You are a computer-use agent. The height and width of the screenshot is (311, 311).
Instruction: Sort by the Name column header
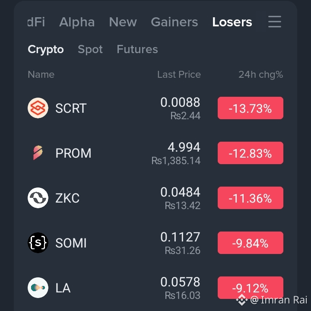click(x=41, y=75)
